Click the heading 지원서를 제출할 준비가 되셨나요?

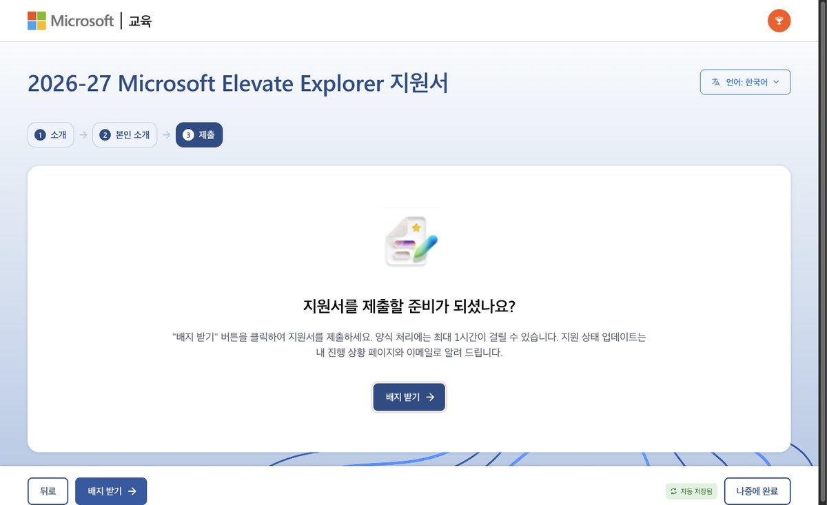[409, 306]
